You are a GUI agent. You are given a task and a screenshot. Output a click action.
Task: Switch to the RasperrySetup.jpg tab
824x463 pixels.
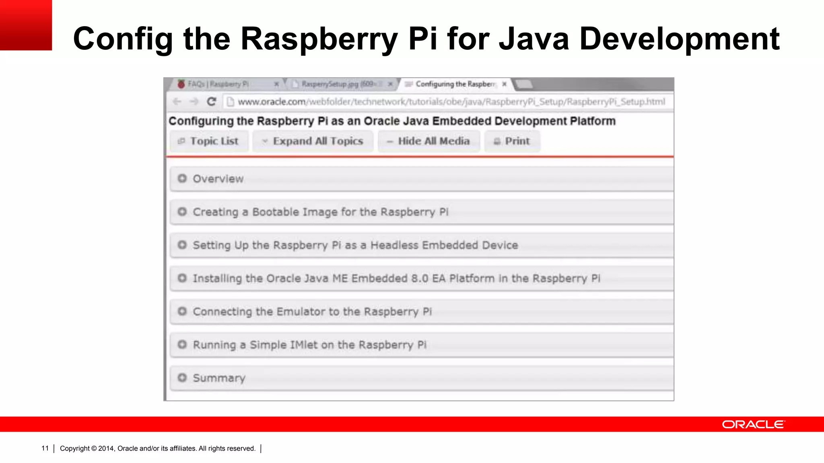pyautogui.click(x=341, y=84)
